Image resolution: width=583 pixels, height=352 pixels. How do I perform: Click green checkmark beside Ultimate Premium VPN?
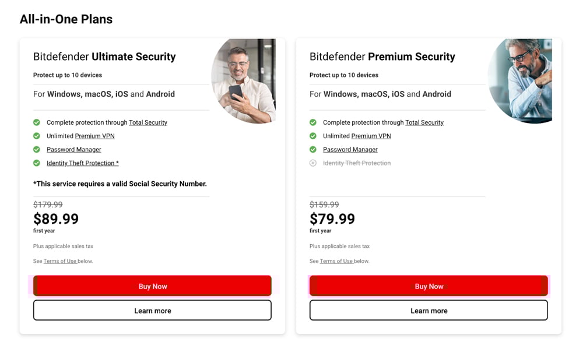37,136
